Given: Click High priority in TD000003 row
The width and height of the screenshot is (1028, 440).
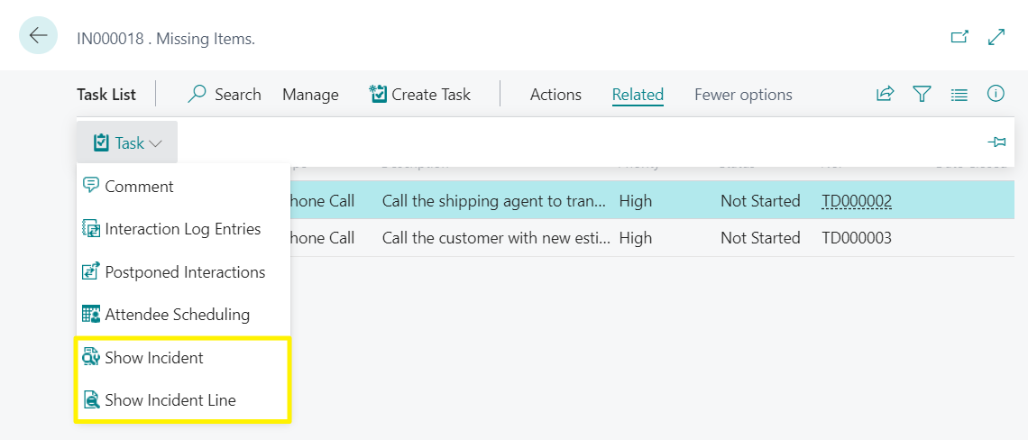Looking at the screenshot, I should [636, 237].
